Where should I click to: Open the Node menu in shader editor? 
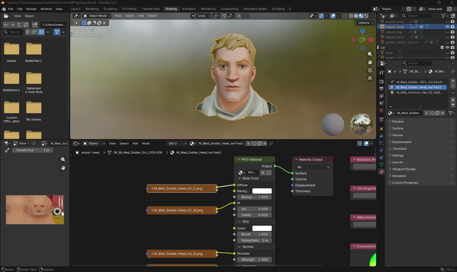coord(146,143)
